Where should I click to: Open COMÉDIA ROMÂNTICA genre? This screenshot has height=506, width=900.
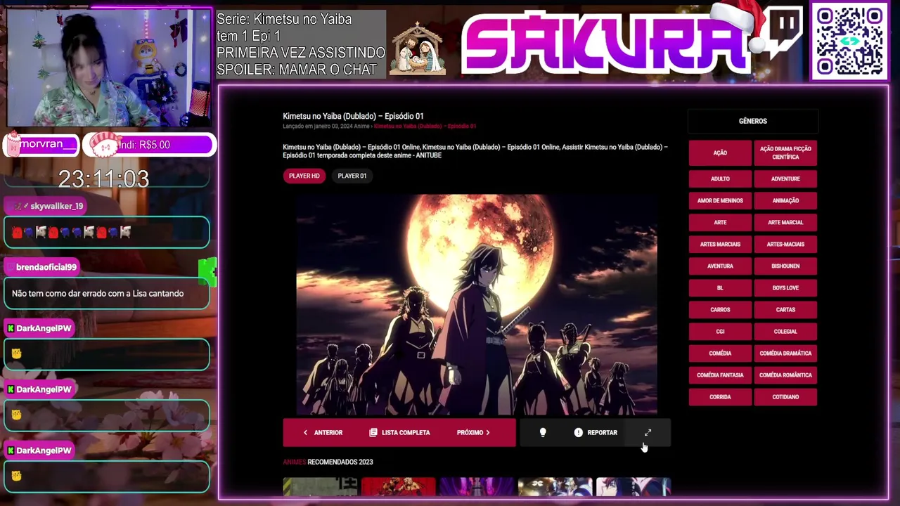point(785,375)
